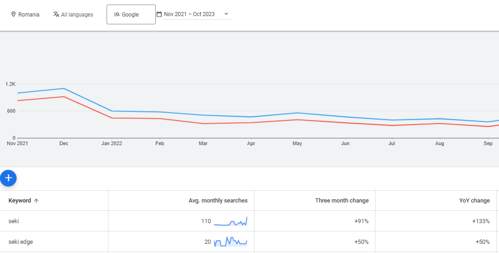The image size is (499, 253).
Task: Sort by Three month change column
Action: pyautogui.click(x=342, y=201)
